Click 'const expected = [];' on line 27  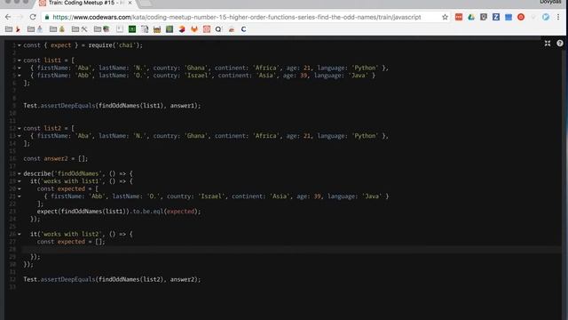(x=71, y=242)
